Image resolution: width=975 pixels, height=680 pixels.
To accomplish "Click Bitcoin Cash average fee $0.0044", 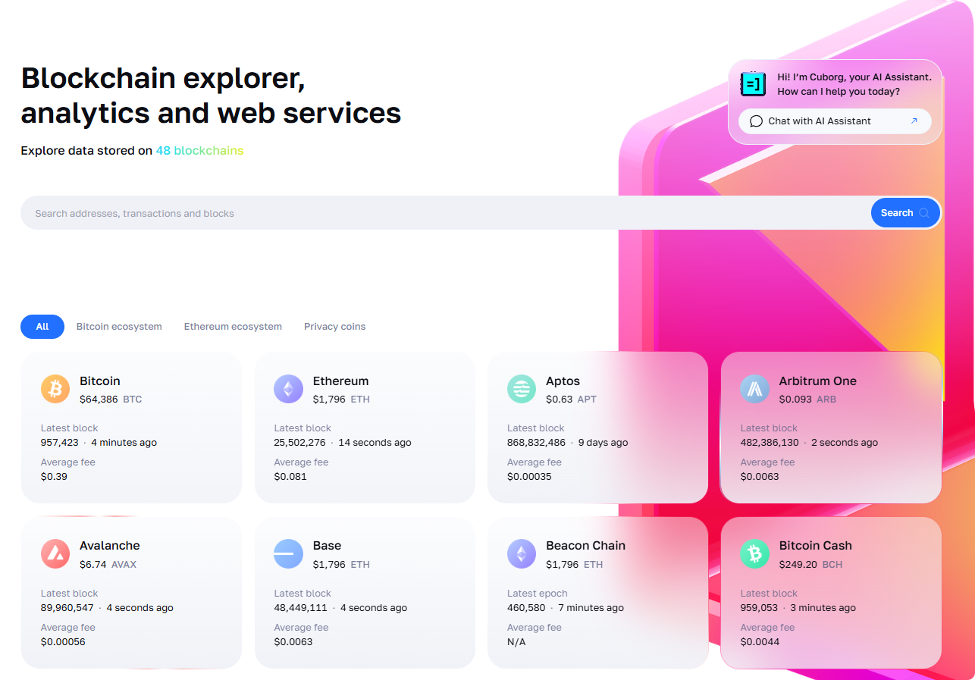I will coord(760,642).
